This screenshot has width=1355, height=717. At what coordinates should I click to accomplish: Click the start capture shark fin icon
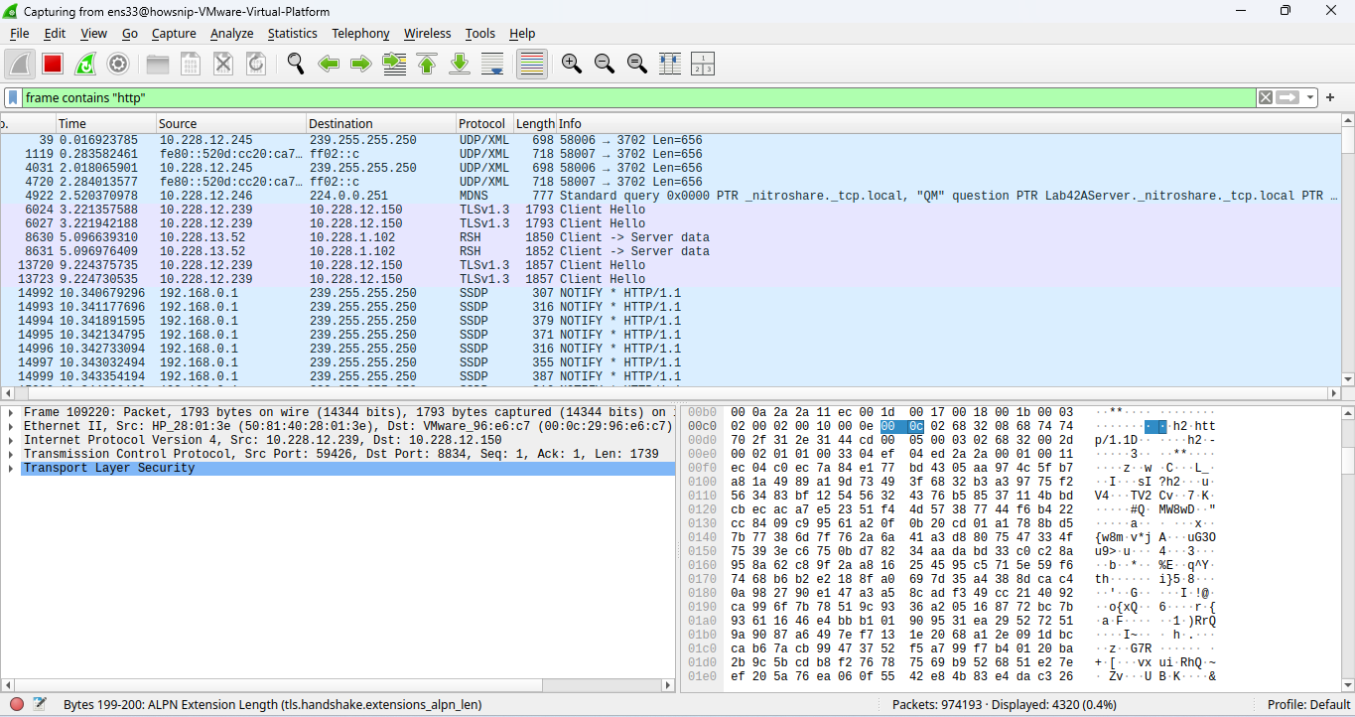(x=20, y=64)
